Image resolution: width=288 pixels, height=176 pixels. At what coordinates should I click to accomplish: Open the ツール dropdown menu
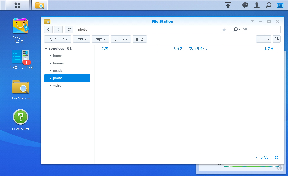(121, 39)
